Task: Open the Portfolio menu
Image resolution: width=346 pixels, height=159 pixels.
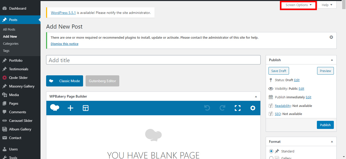Action: (20, 60)
